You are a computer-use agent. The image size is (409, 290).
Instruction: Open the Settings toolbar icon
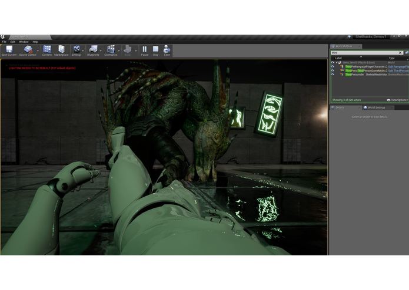(x=77, y=49)
